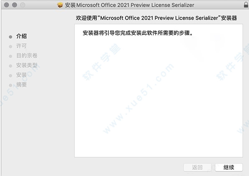This screenshot has height=176, width=249.
Task: Select the 摘要 step in sidebar
Action: click(21, 85)
